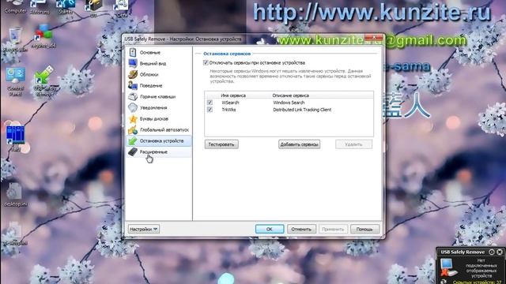Open the Recycle Bin desktop icon
Image resolution: width=506 pixels, height=284 pixels.
[15, 40]
